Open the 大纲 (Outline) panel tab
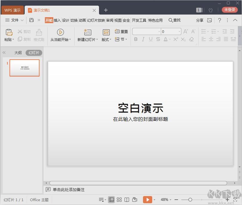The image size is (242, 205). point(18,53)
